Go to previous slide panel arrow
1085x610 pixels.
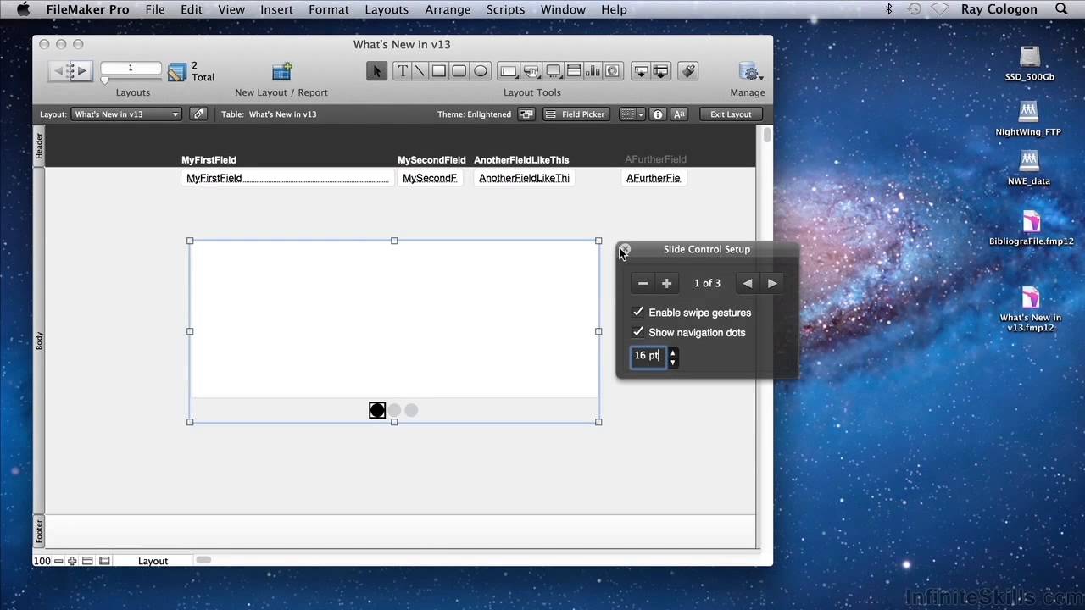[747, 283]
